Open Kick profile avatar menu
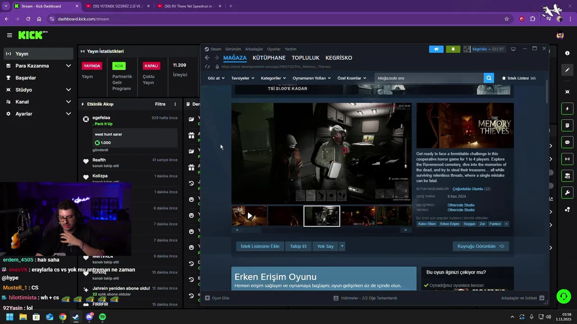 (x=560, y=35)
